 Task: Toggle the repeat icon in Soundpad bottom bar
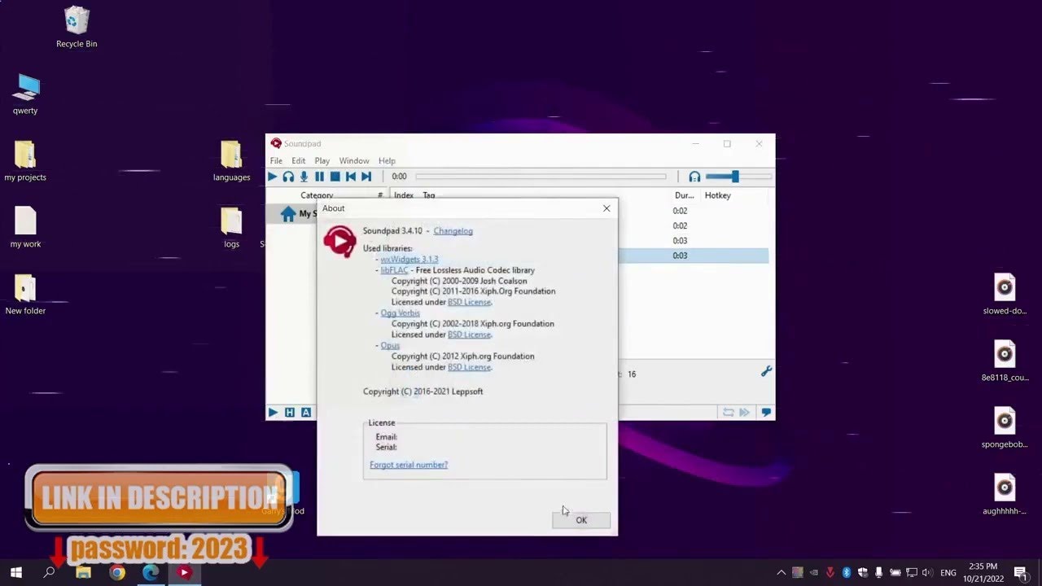[x=729, y=413]
